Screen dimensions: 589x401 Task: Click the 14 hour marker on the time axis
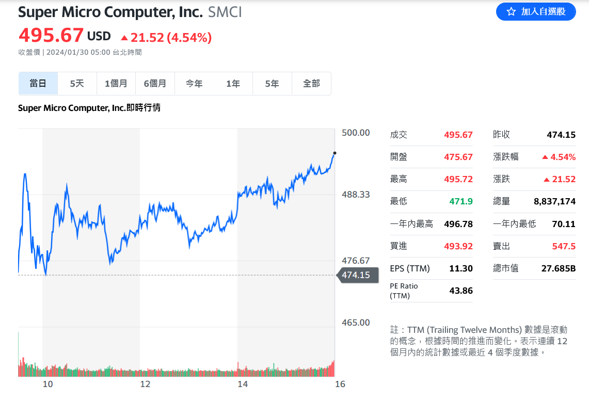coord(243,384)
